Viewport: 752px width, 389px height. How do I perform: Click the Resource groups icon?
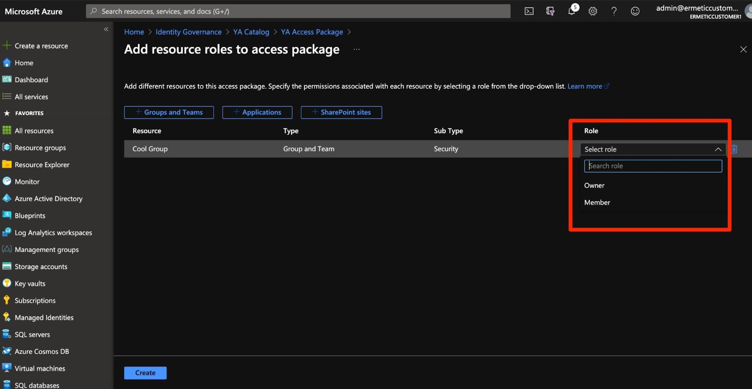7,147
